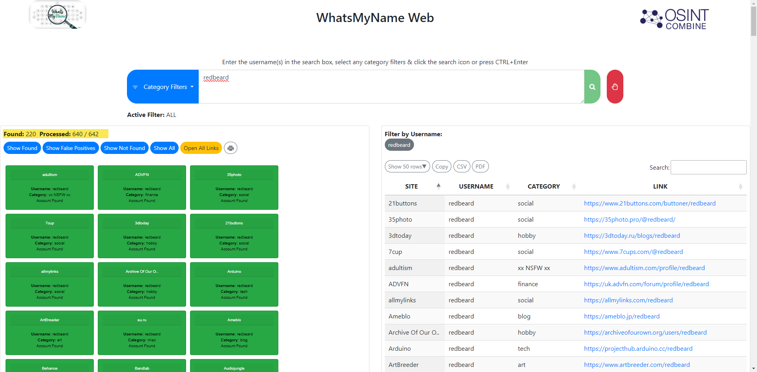Export results using the PDF button
This screenshot has width=757, height=372.
[480, 166]
